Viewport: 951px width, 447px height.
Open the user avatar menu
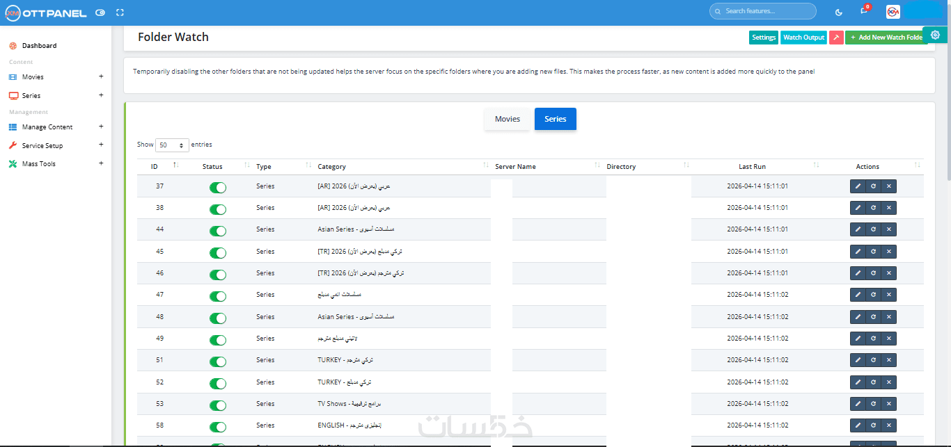[x=893, y=12]
